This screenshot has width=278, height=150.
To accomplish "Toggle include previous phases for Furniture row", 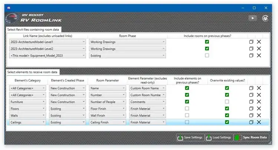I will click(187, 102).
